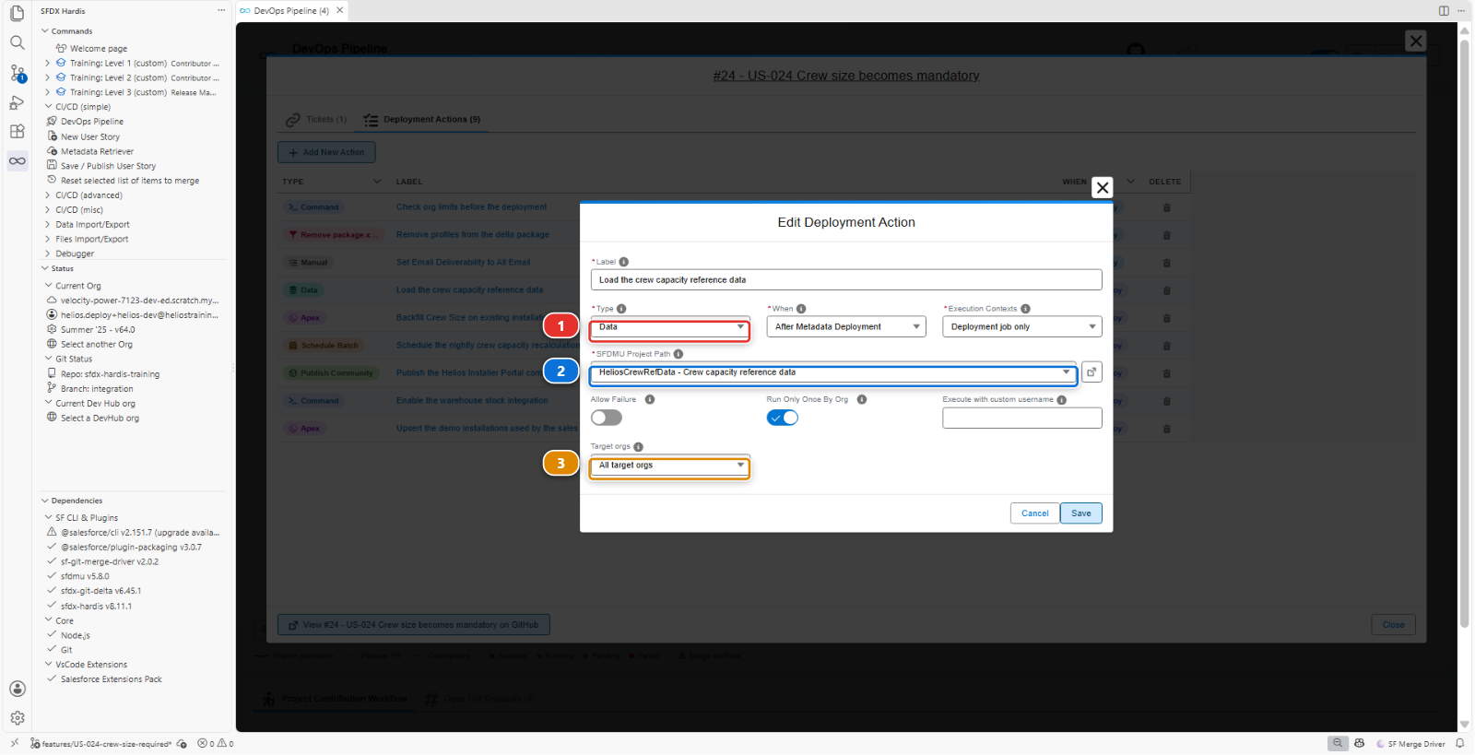Select the DevOps Pipeline (4) editor tab

point(291,11)
